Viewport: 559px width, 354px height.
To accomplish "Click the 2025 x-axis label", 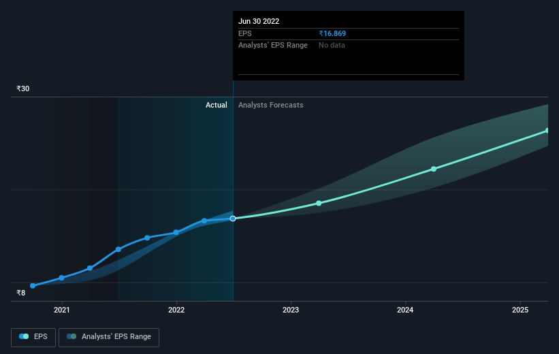I will point(520,310).
